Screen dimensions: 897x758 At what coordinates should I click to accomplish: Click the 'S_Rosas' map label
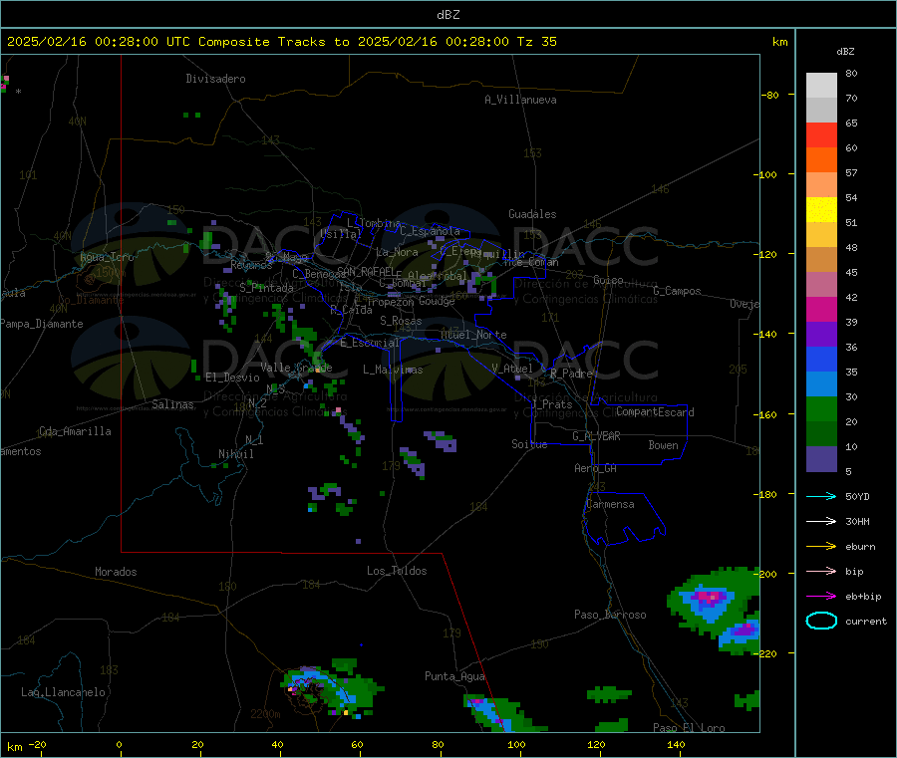click(401, 322)
